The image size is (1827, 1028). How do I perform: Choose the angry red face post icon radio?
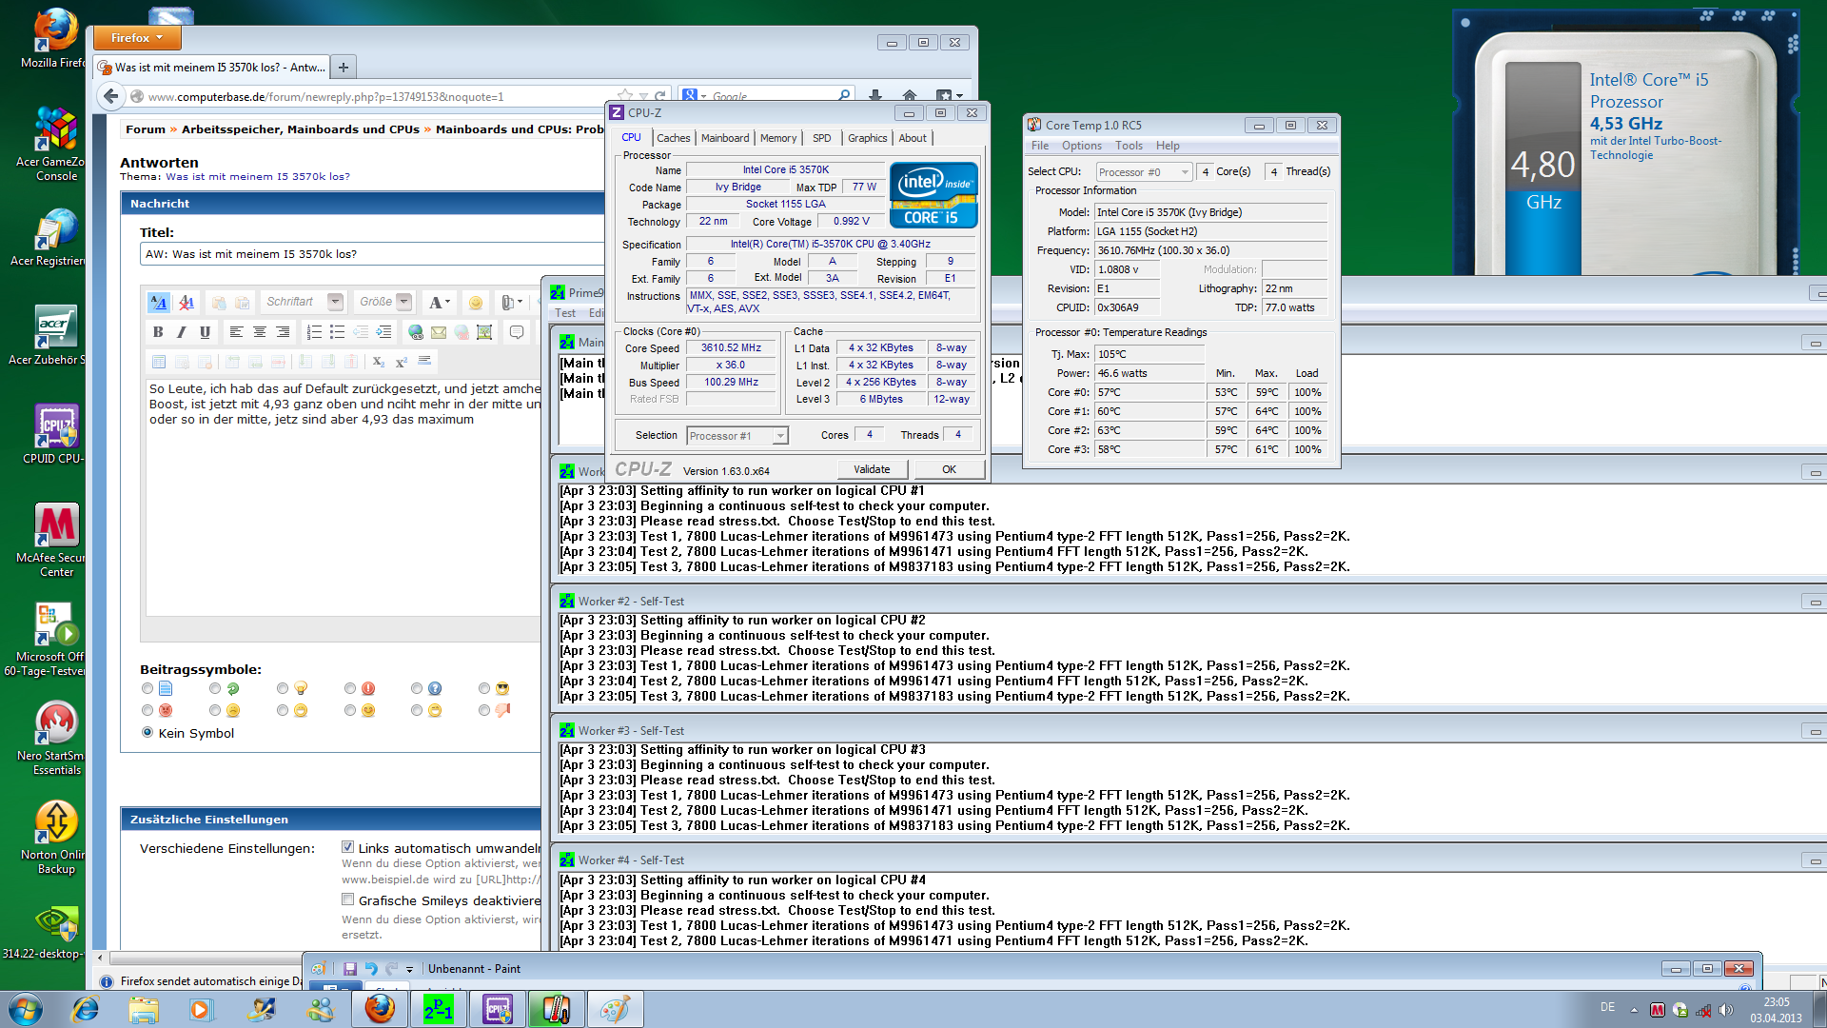coord(147,710)
